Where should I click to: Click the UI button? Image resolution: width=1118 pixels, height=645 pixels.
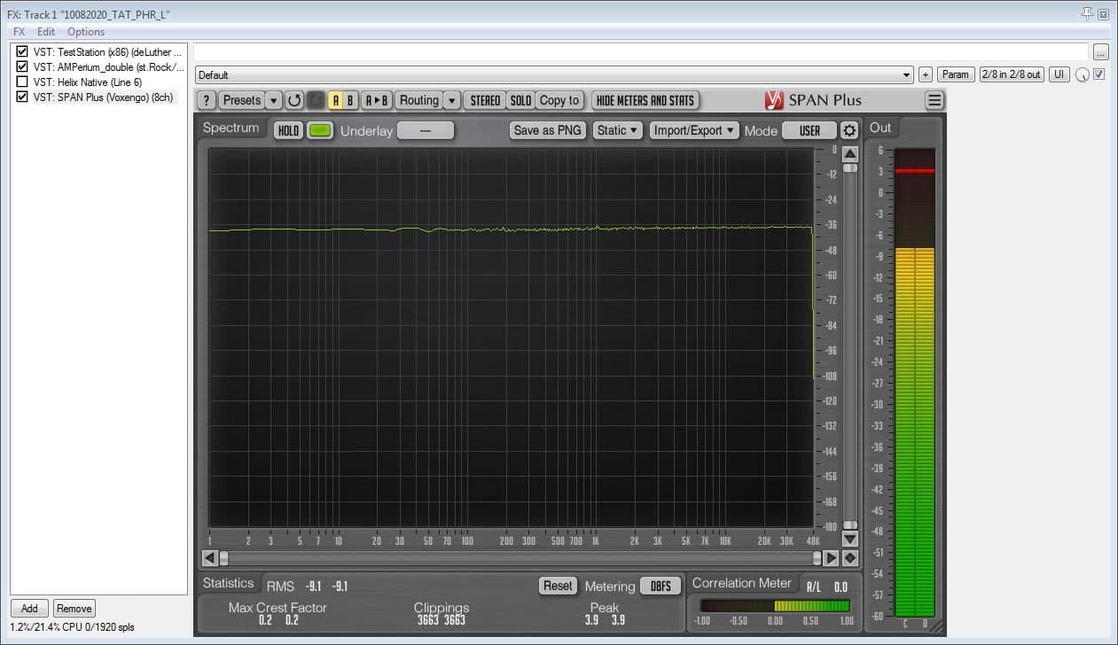pos(1059,74)
